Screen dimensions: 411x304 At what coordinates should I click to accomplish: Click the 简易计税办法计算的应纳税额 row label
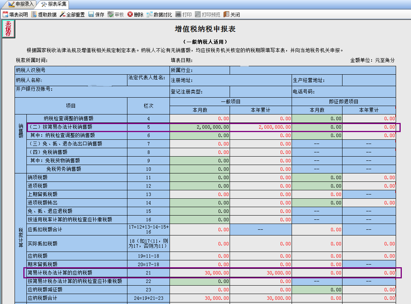(60, 273)
